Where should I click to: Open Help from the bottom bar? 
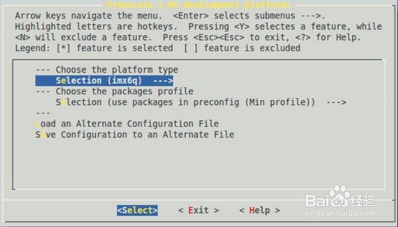(259, 210)
